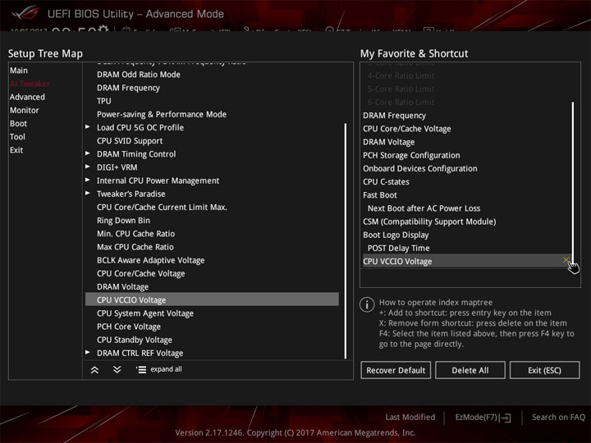Click the Exit (ESC) button
This screenshot has height=443, width=591.
tap(545, 370)
